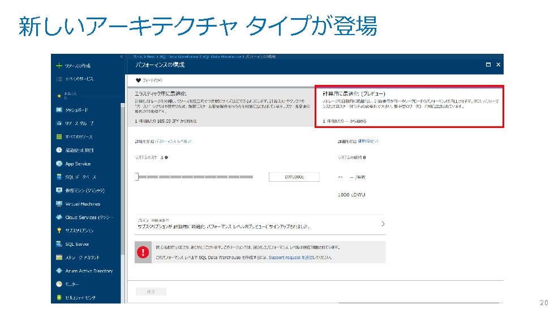Open the Cloud Services cloud icon
The width and height of the screenshot is (554, 312).
pos(59,217)
